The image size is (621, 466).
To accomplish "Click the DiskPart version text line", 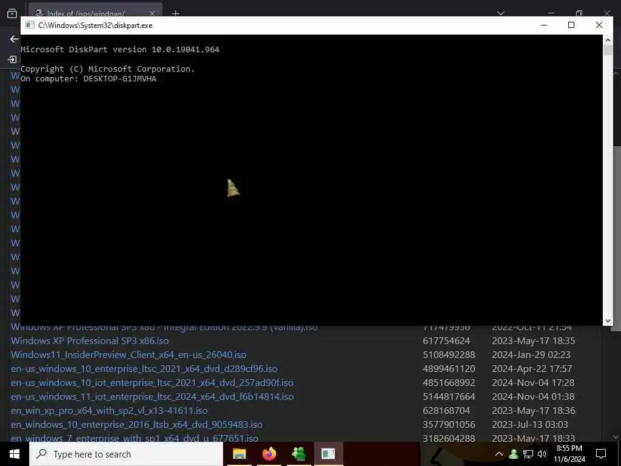I will tap(119, 50).
